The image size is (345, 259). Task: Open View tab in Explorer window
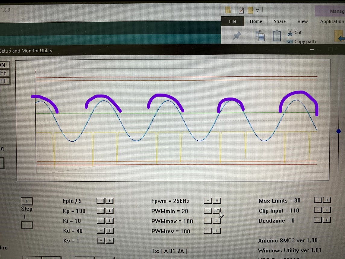click(302, 21)
